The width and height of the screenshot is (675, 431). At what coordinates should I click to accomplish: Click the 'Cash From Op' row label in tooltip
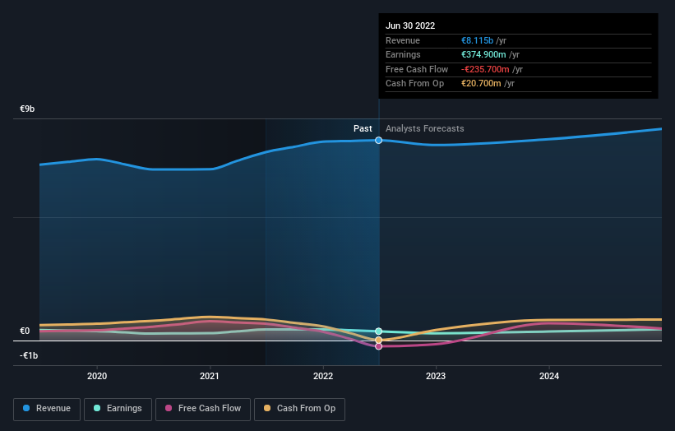click(414, 84)
